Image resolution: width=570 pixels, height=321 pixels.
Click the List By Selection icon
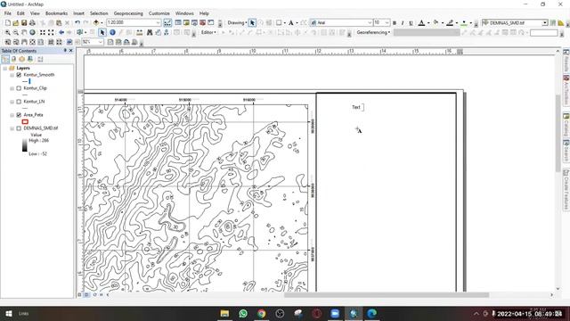30,59
